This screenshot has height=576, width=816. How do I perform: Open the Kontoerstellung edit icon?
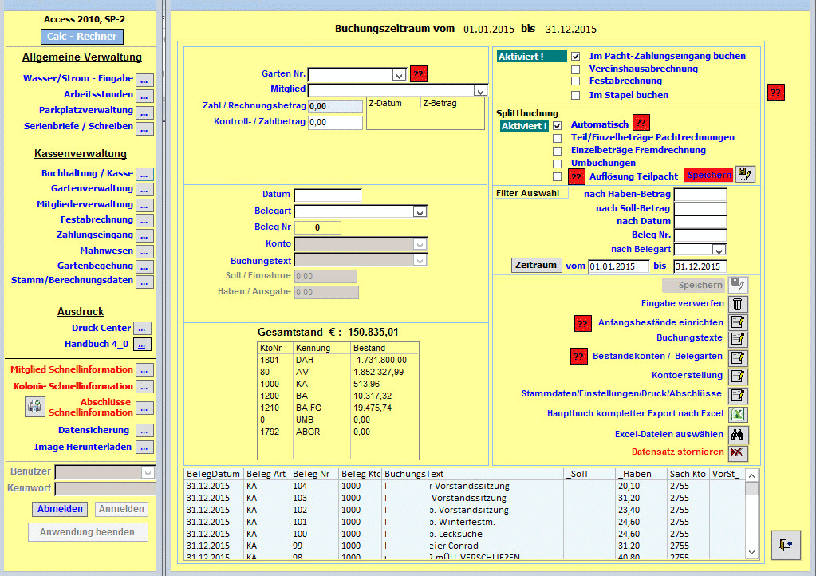coord(737,376)
